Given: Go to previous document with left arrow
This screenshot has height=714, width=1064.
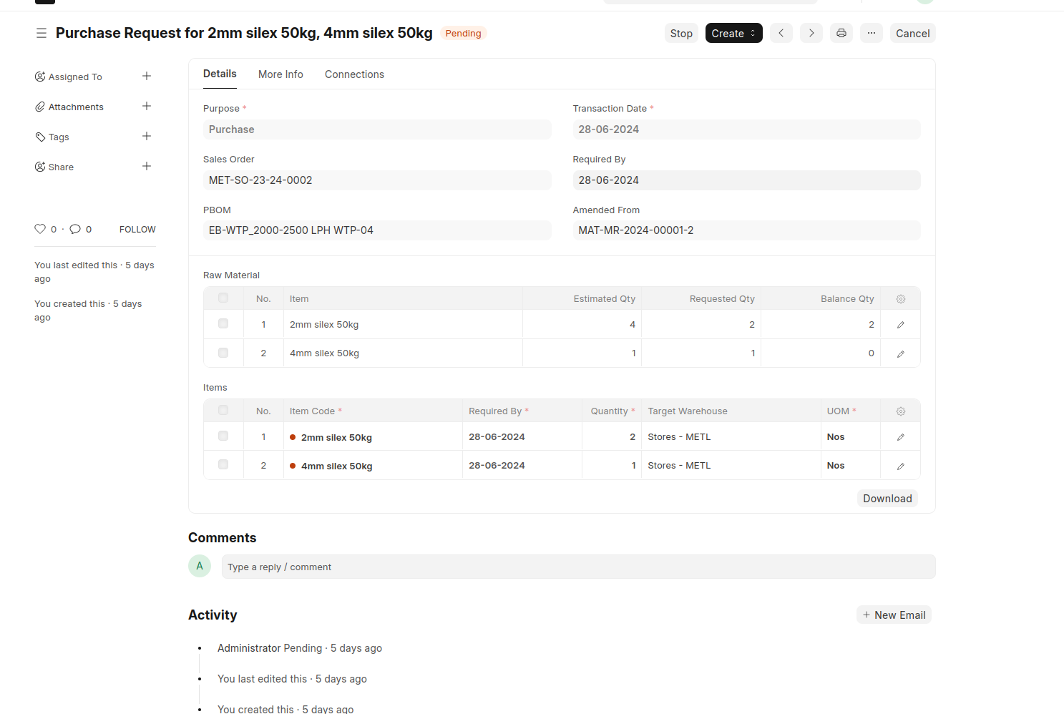Looking at the screenshot, I should point(781,33).
